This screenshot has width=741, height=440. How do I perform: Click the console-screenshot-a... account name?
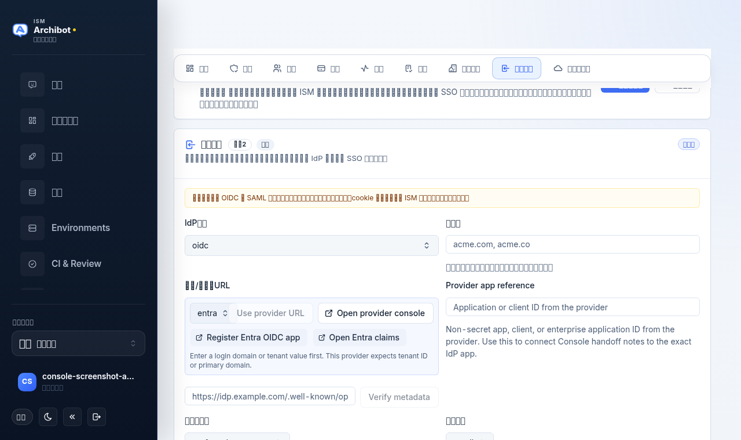pyautogui.click(x=88, y=376)
